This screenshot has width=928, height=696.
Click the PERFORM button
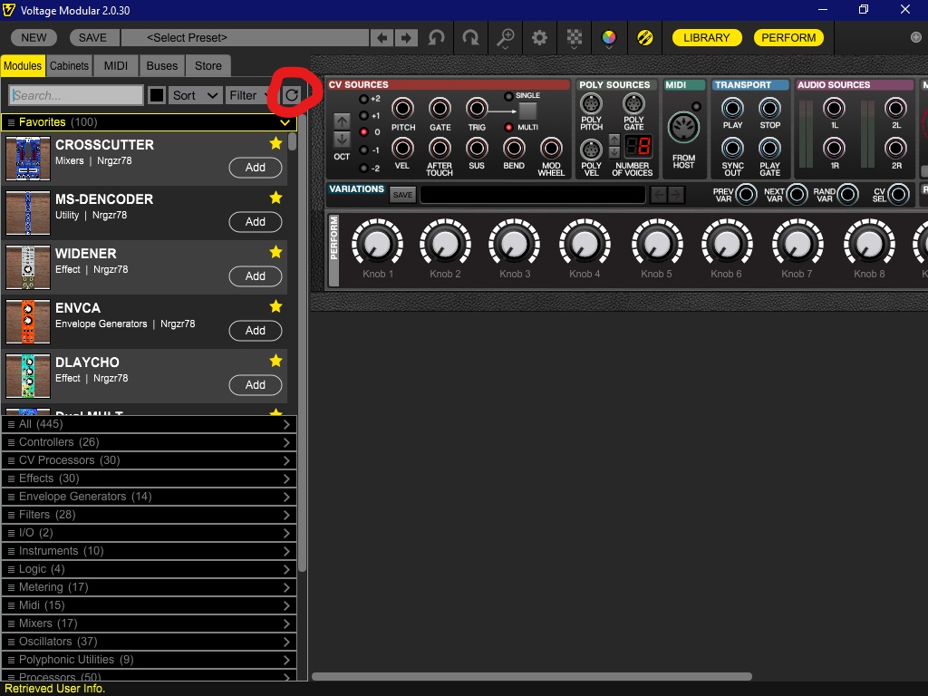click(x=788, y=38)
